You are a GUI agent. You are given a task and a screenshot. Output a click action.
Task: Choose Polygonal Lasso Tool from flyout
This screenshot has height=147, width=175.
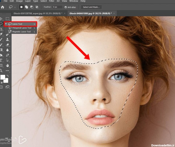coord(22,28)
